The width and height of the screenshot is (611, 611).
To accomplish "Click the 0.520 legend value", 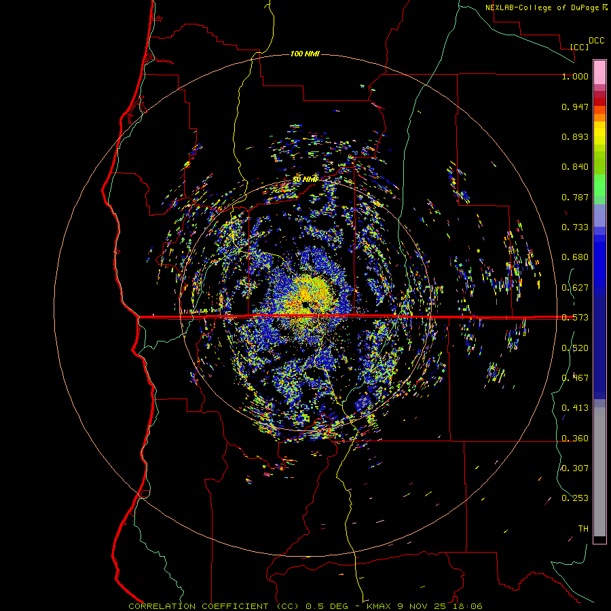I will tap(575, 348).
